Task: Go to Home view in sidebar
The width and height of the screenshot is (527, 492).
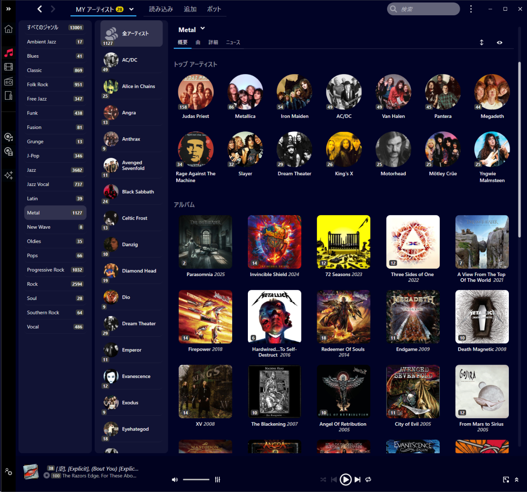Action: click(x=8, y=29)
